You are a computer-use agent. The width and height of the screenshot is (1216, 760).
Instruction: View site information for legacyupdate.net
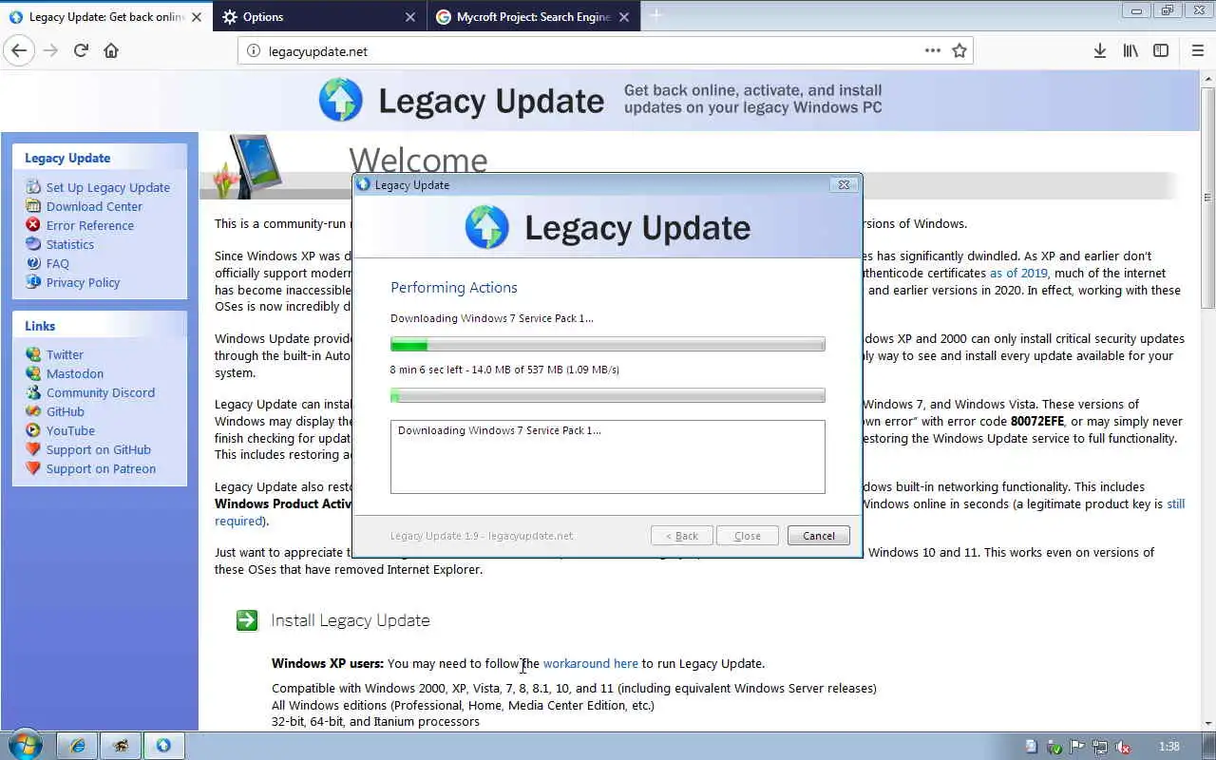pyautogui.click(x=254, y=51)
